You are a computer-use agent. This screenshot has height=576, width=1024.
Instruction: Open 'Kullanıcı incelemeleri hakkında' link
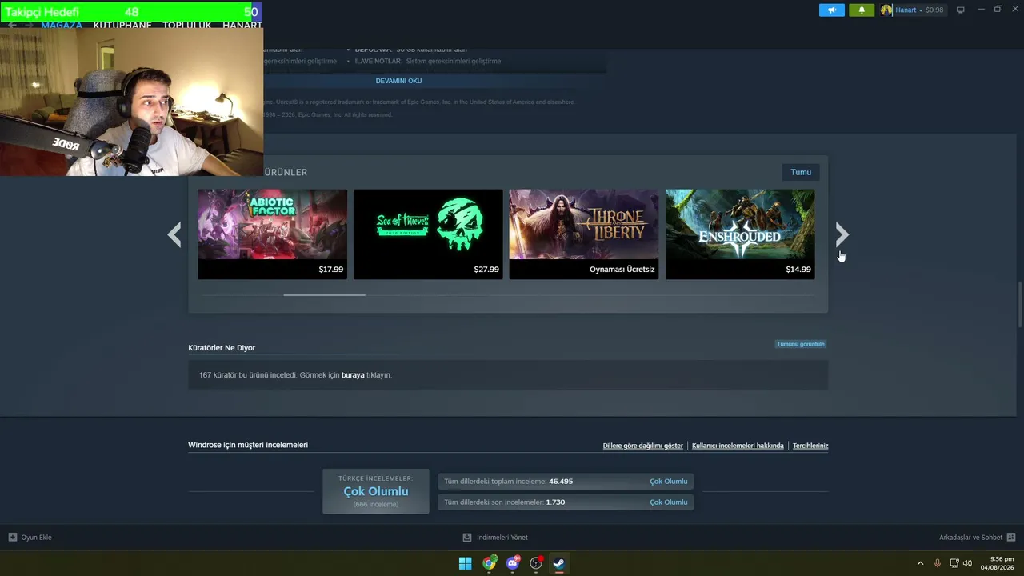tap(738, 446)
